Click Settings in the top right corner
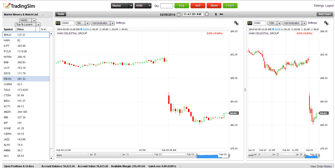Viewport: 335px width, 168px height. (x=319, y=5)
